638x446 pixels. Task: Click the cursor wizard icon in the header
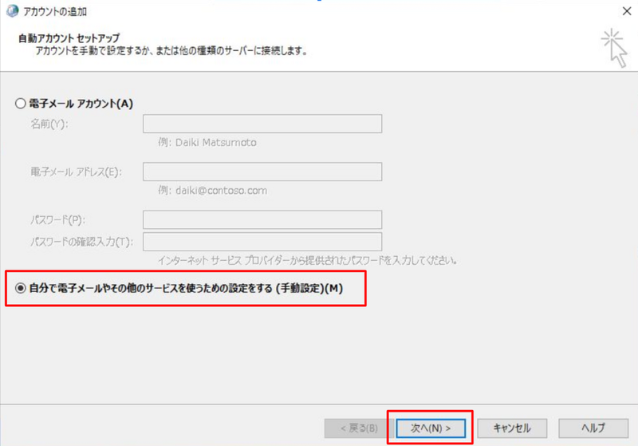(614, 48)
